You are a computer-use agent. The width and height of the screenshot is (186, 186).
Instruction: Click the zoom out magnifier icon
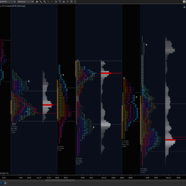[48, 2]
